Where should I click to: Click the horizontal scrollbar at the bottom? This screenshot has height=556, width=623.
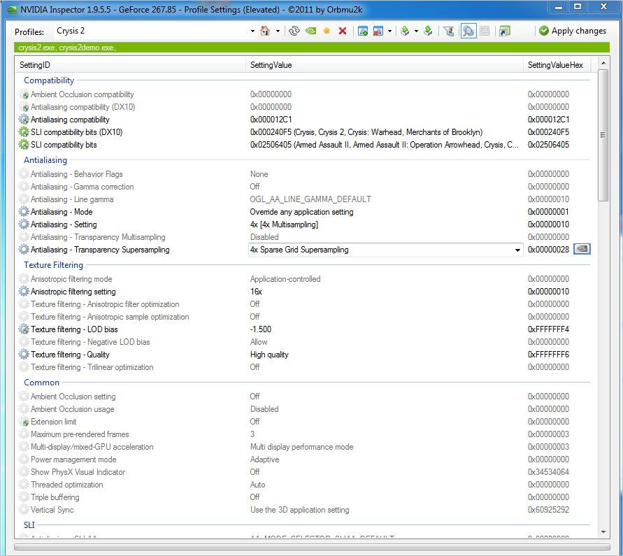click(312, 547)
